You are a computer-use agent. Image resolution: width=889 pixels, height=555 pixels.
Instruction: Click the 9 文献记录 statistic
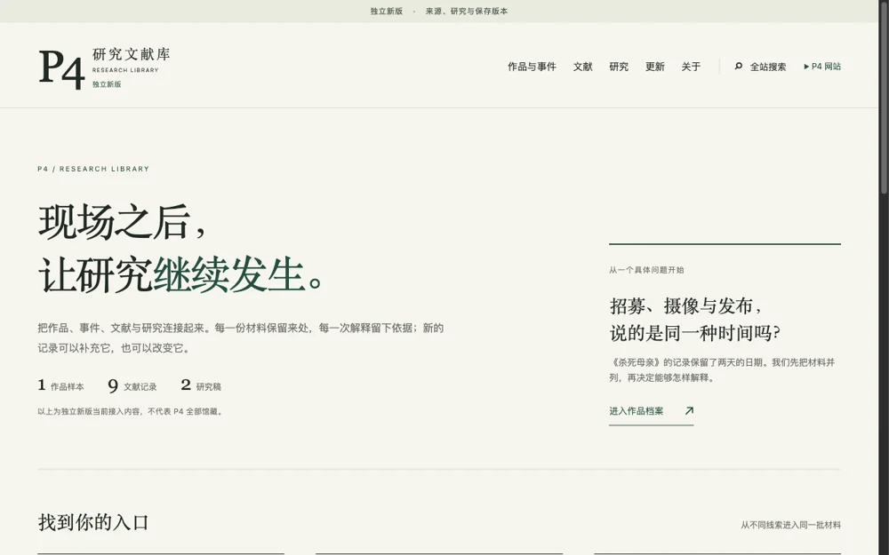[132, 385]
